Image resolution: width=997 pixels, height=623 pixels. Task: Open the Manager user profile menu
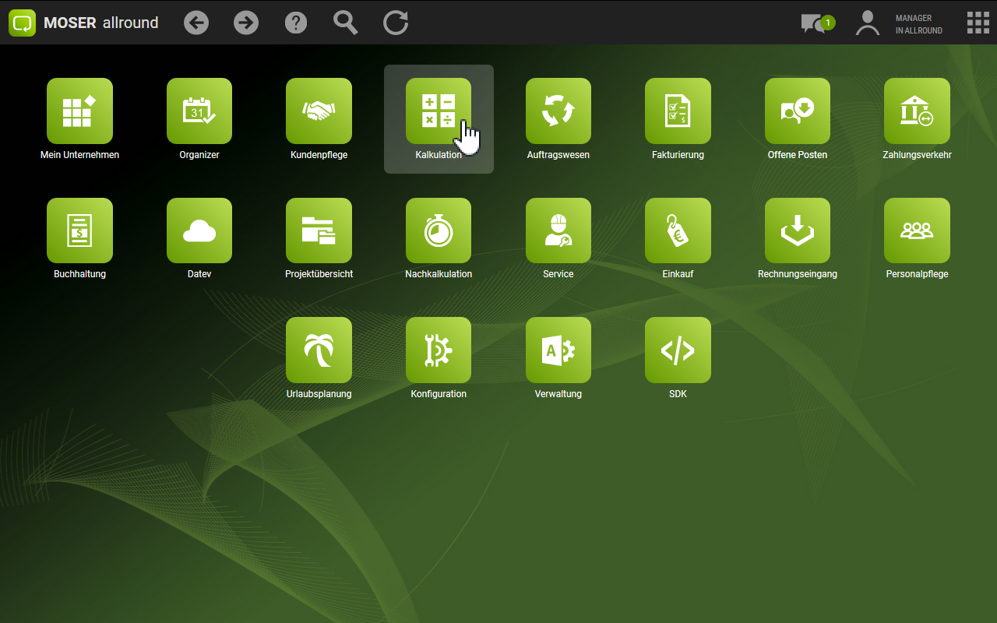click(900, 23)
